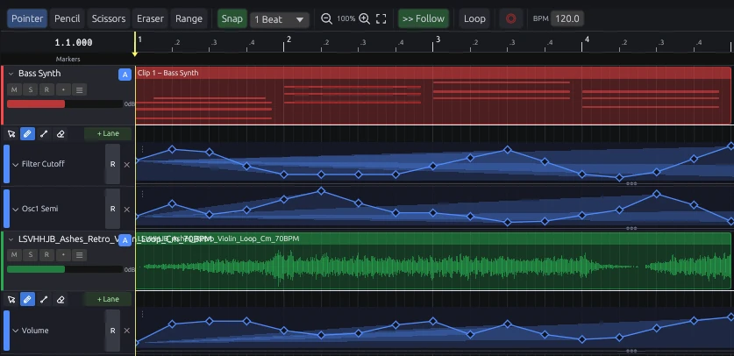Expand the Filter Cutoff lane dropdown
734x356 pixels.
[16, 165]
